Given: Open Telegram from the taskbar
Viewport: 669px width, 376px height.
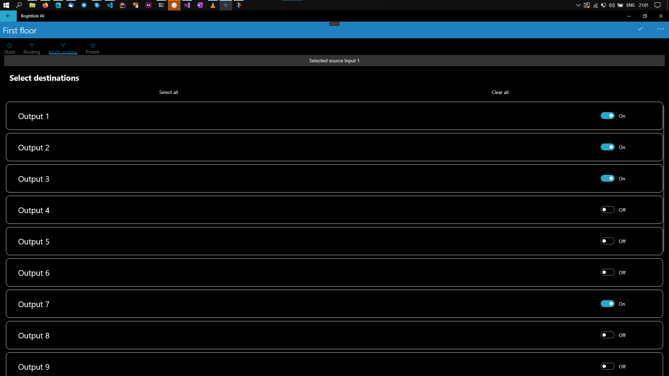Looking at the screenshot, I should [84, 5].
